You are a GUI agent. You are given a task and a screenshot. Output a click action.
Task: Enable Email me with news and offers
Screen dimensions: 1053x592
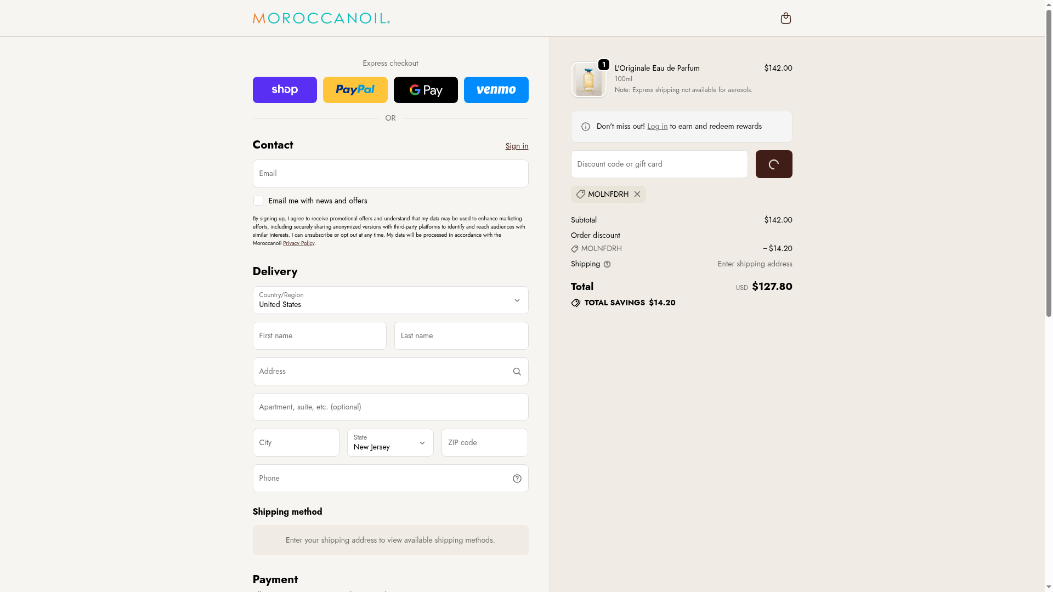pos(258,201)
